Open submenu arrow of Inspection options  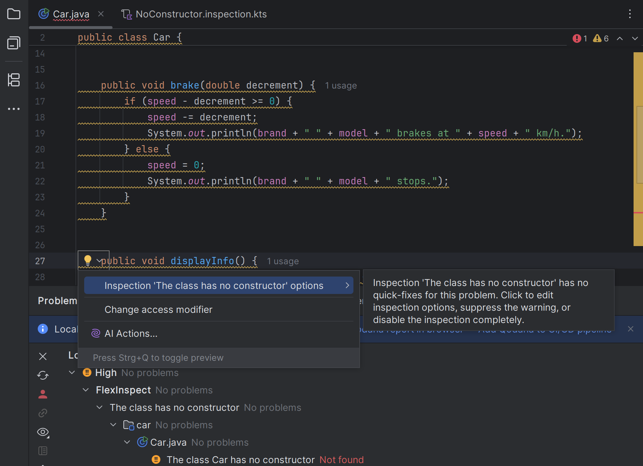(347, 286)
